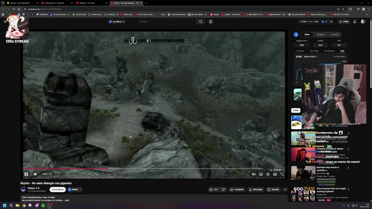
Task: Open options for Members Only stream video
Action: pyautogui.click(x=348, y=168)
